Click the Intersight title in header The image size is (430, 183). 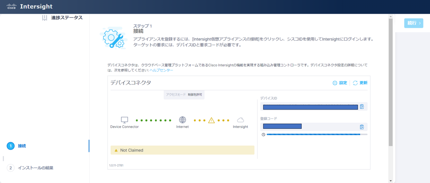36,6
